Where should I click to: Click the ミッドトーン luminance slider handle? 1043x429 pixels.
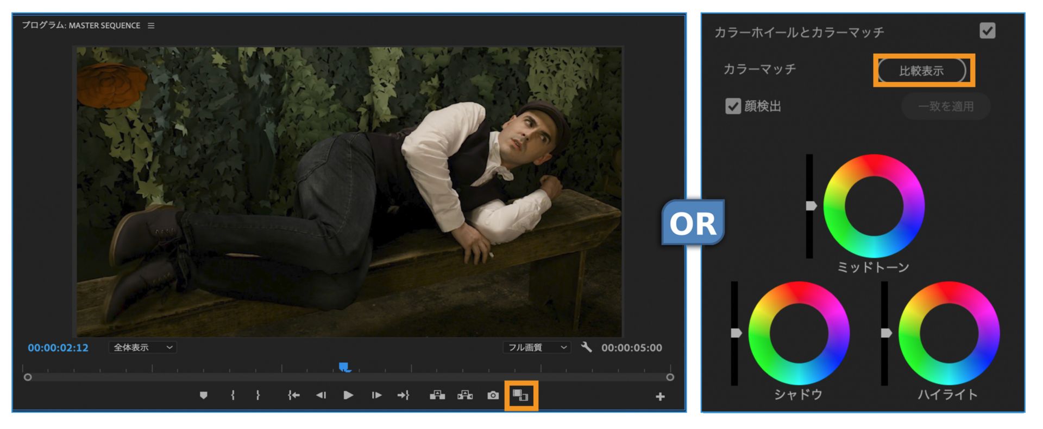[811, 206]
